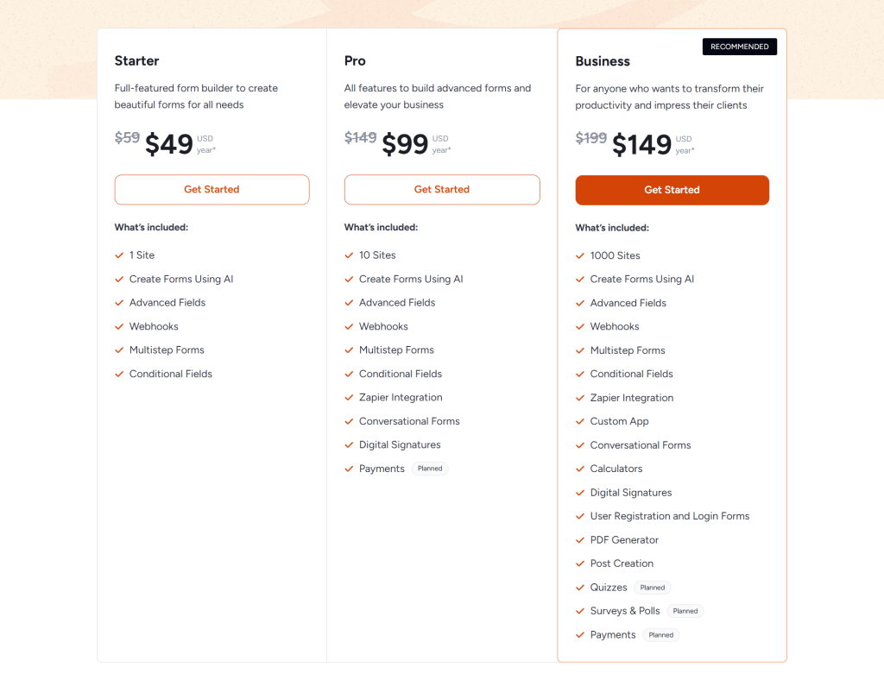Click Get Started under Starter plan

212,190
